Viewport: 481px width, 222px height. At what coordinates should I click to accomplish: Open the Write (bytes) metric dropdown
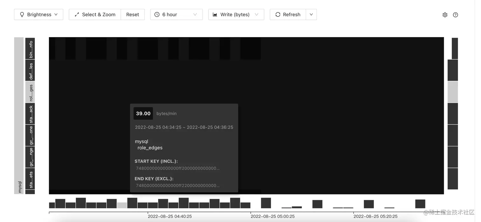(x=236, y=15)
